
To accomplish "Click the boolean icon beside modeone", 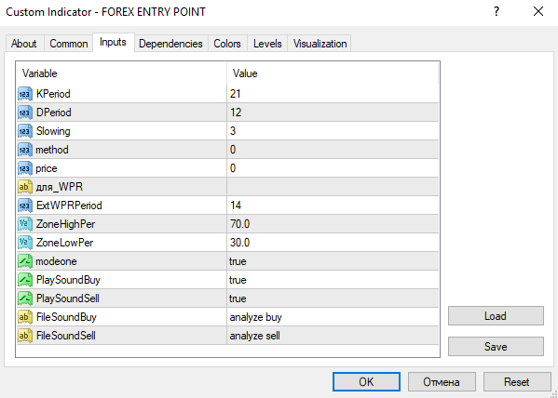I will [25, 261].
